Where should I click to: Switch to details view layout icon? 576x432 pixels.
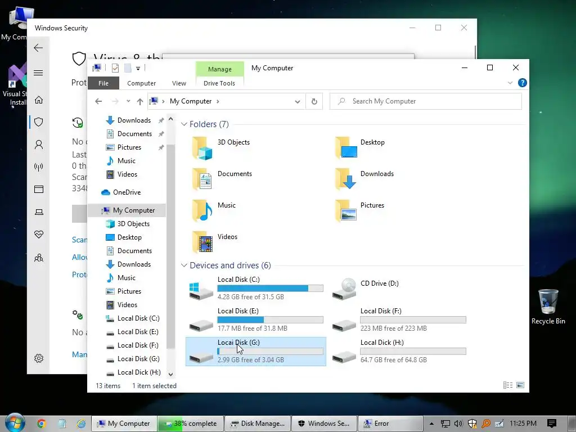coord(508,385)
